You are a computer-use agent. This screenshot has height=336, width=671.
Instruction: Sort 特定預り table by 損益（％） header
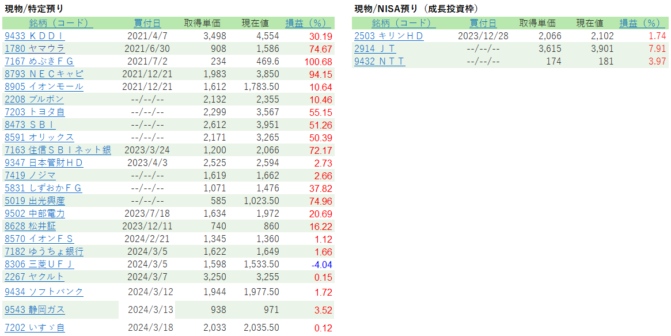(x=308, y=23)
